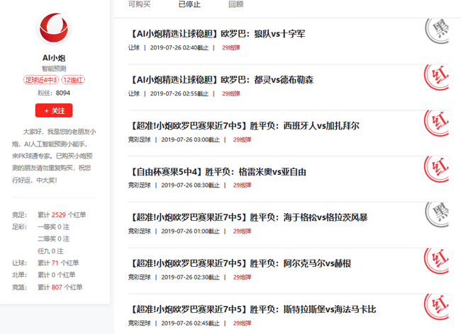This screenshot has width=461, height=334.
Task: Click the 任九 0 注 stat
Action: point(50,251)
